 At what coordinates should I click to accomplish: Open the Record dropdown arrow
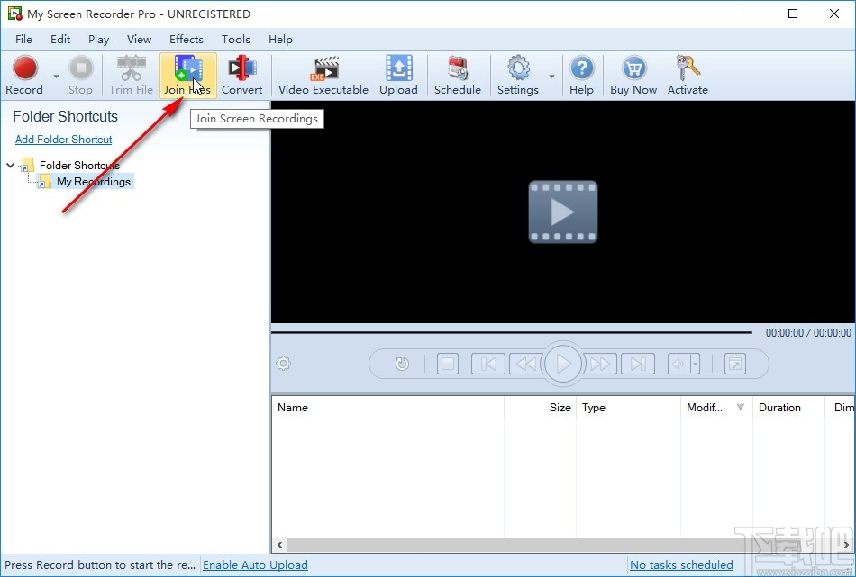pos(56,76)
